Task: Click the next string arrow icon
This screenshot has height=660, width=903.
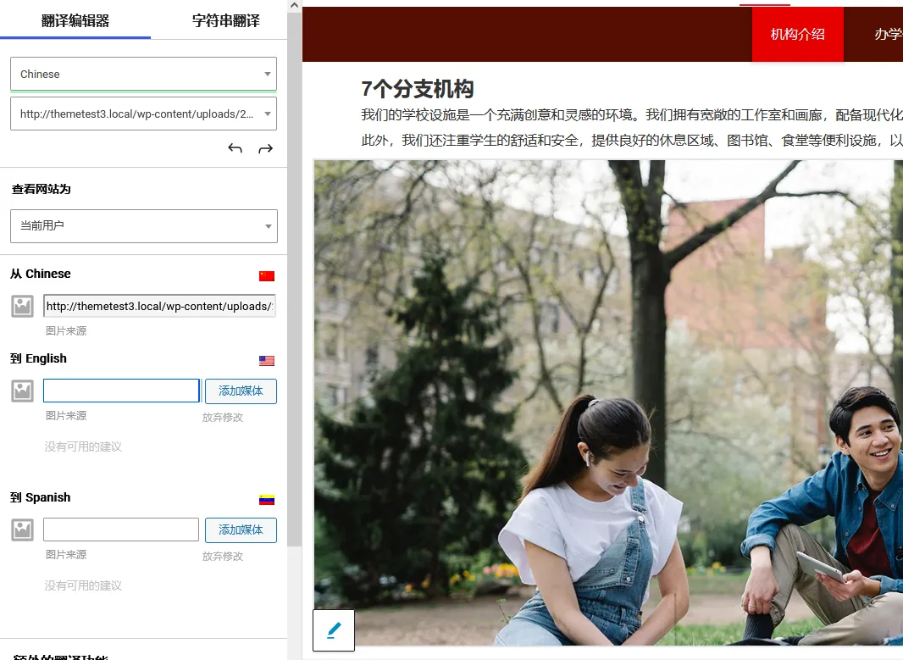Action: pyautogui.click(x=265, y=149)
